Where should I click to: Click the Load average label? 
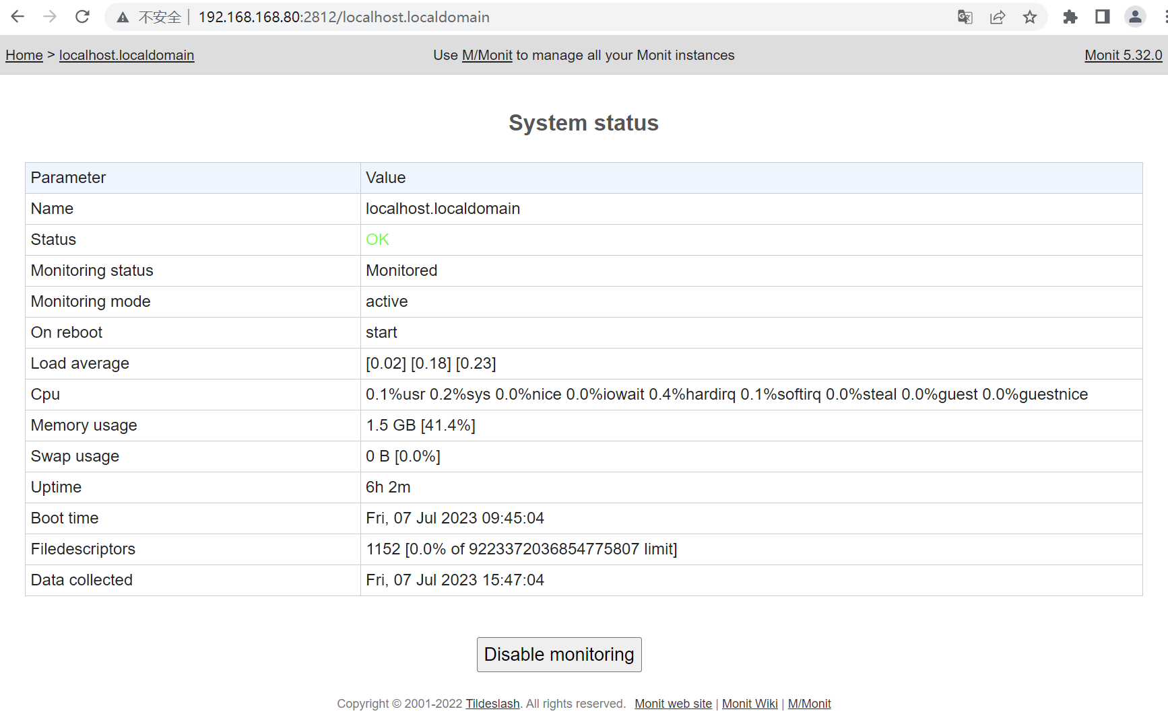point(79,363)
